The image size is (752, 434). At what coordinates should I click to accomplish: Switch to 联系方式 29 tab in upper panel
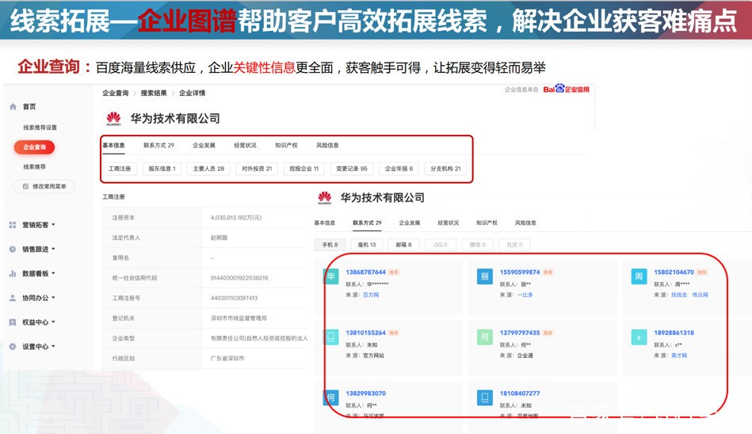(158, 145)
